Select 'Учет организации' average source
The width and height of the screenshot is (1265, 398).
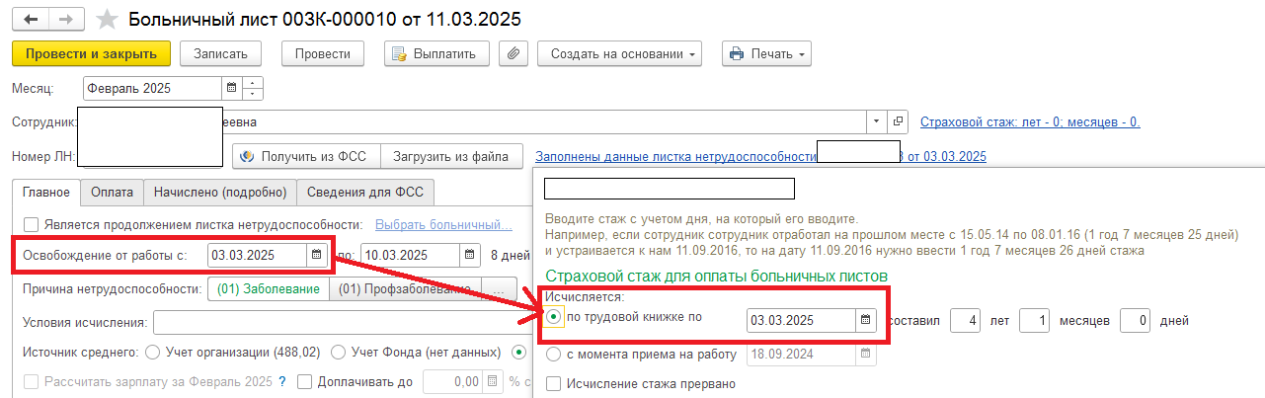152,352
